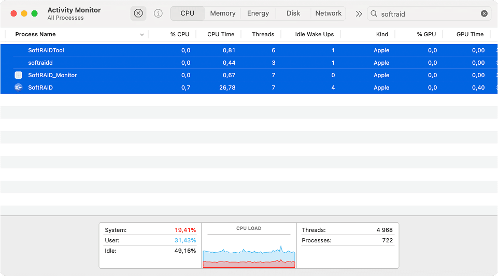The image size is (498, 276).
Task: Sort by Kind column header
Action: (382, 34)
